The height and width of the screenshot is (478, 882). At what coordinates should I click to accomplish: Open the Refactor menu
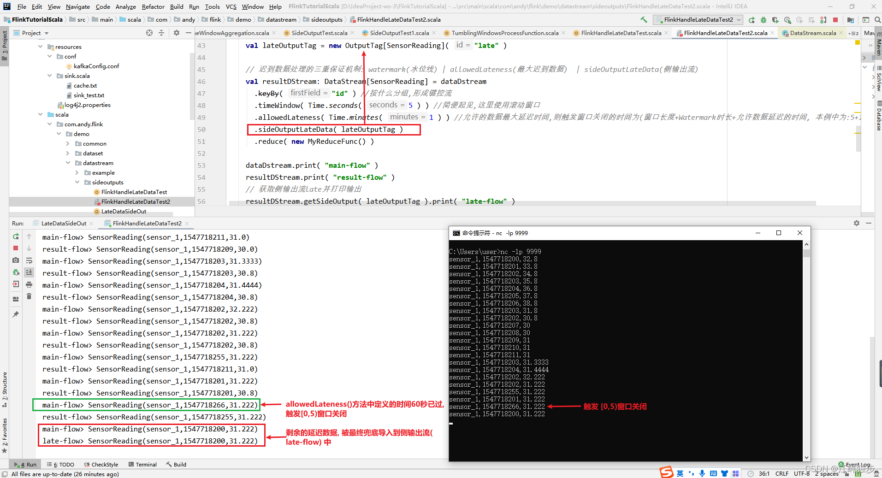[x=153, y=6]
